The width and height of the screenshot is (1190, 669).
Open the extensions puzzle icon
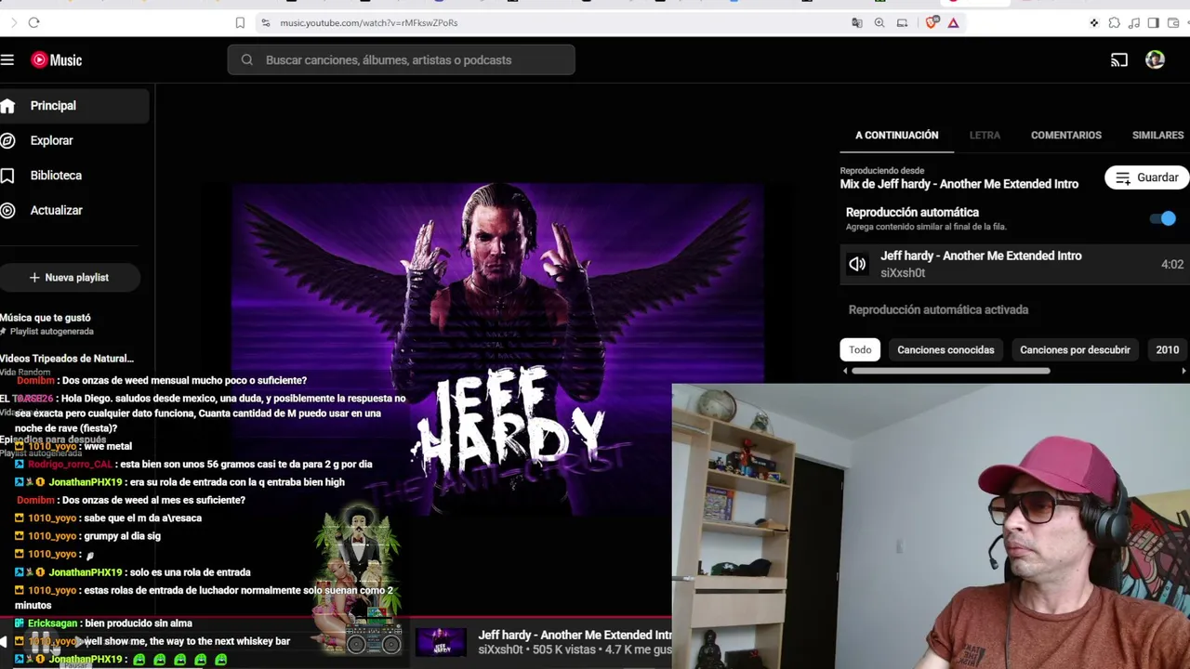pos(1114,22)
